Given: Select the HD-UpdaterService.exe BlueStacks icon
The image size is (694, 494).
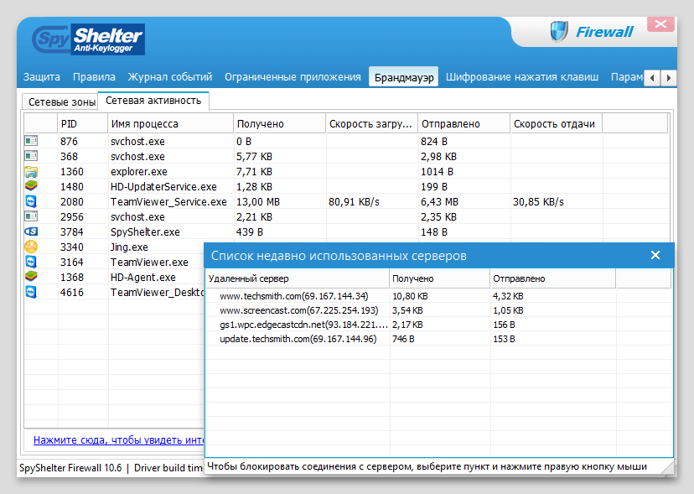Looking at the screenshot, I should click(x=31, y=186).
